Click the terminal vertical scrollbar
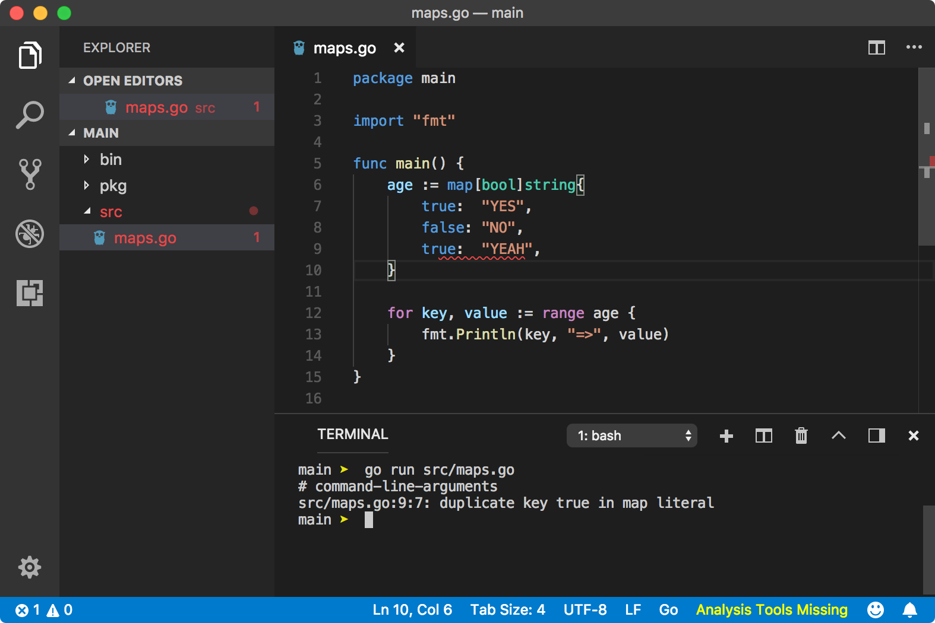 pyautogui.click(x=929, y=549)
